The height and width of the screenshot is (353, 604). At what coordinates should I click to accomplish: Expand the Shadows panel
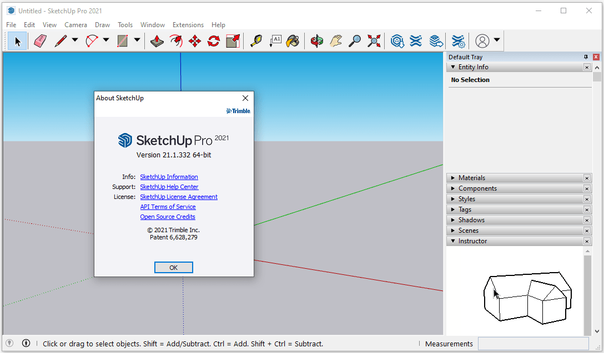453,220
